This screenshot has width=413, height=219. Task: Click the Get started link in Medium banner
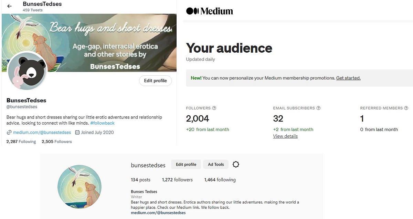[348, 78]
